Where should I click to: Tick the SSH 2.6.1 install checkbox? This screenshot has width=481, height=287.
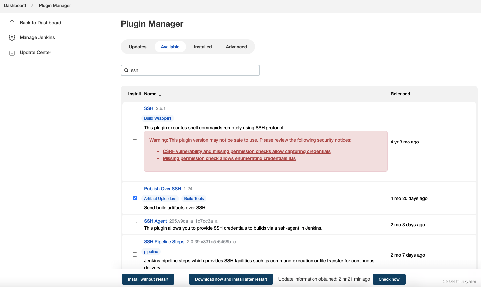tap(135, 142)
